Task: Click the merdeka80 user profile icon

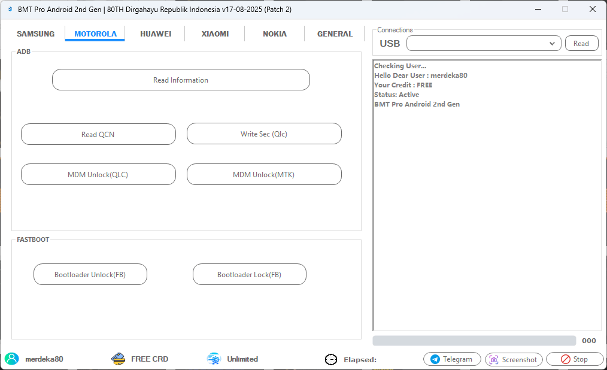Action: point(13,359)
